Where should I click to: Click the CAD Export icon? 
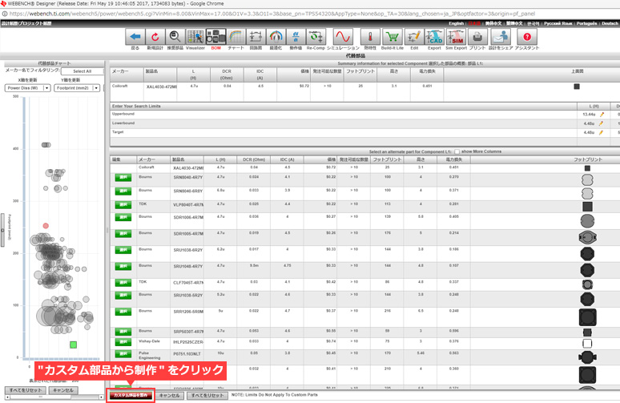[434, 37]
